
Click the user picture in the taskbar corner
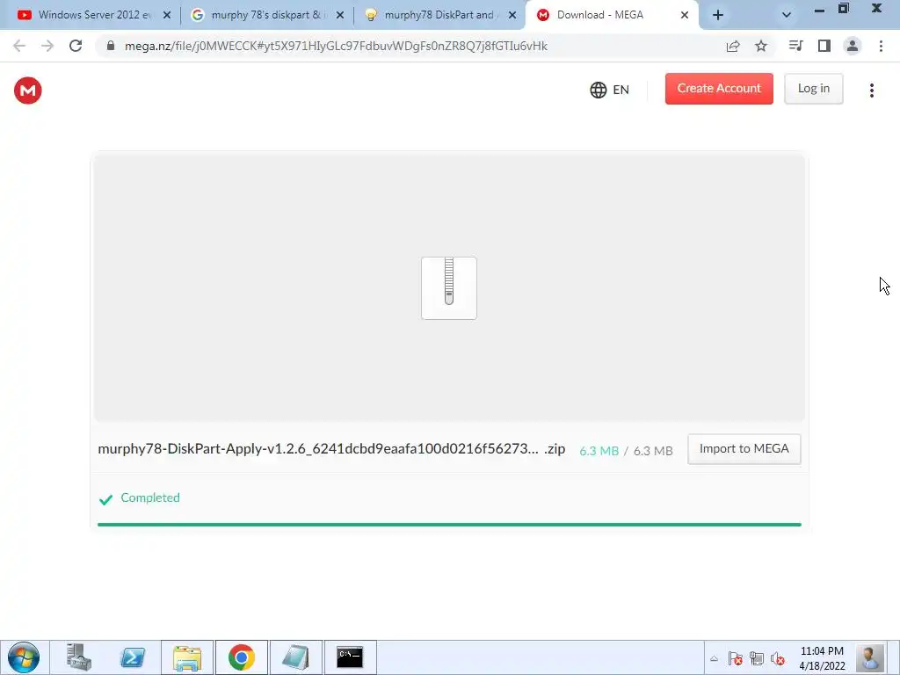tap(869, 657)
